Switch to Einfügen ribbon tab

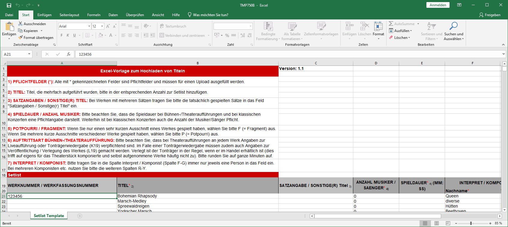coord(44,15)
